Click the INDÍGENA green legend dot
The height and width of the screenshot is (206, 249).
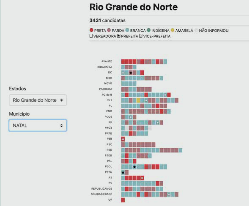(149, 30)
